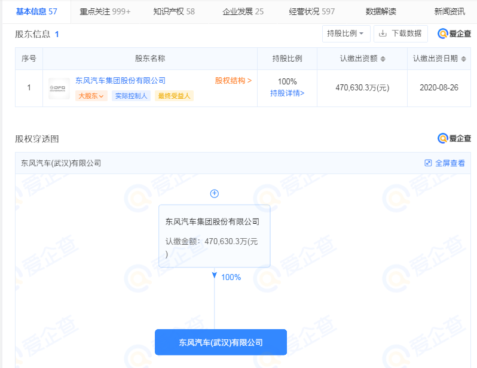Viewport: 477px width, 368px height.
Task: Open the 经营状况 tab
Action: pos(312,11)
